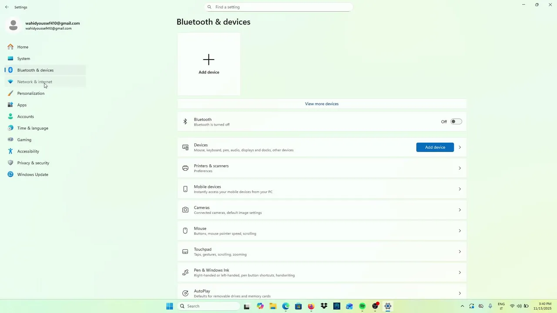Screen dimensions: 557x313
Task: Click the Printers & scanners printer icon
Action: (185, 168)
